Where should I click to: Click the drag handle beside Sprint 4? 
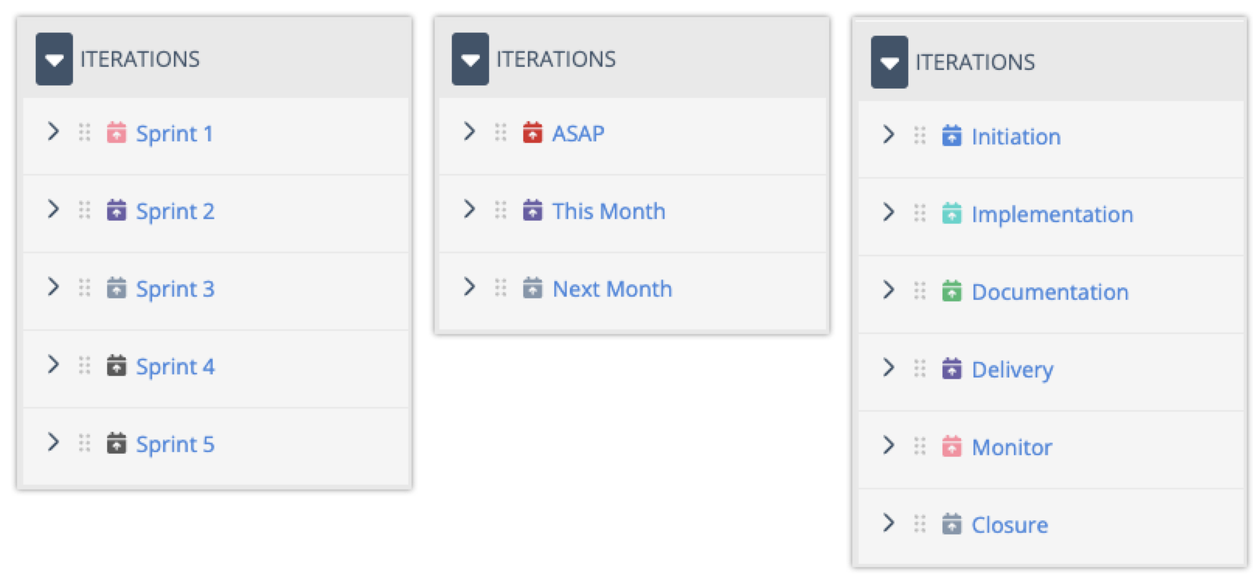[x=85, y=366]
